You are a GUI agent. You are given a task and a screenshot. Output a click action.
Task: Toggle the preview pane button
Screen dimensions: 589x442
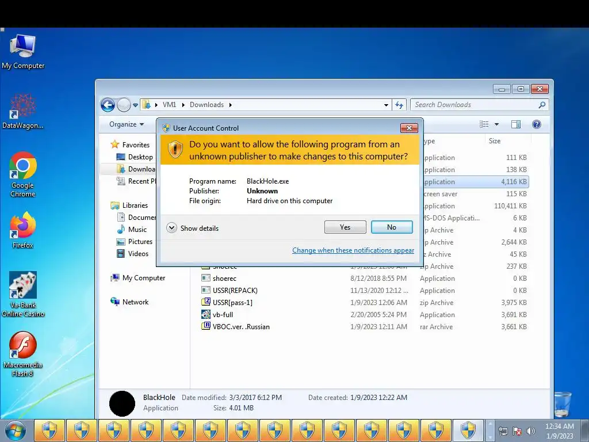pyautogui.click(x=516, y=124)
